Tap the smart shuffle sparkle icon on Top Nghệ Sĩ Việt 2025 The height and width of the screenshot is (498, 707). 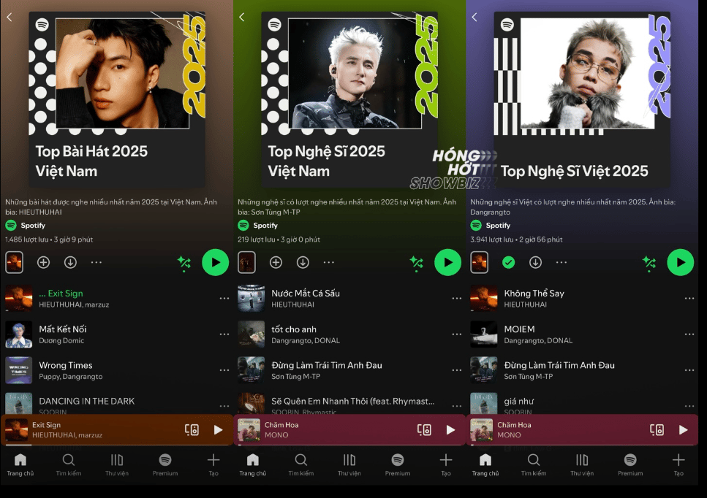coord(649,262)
